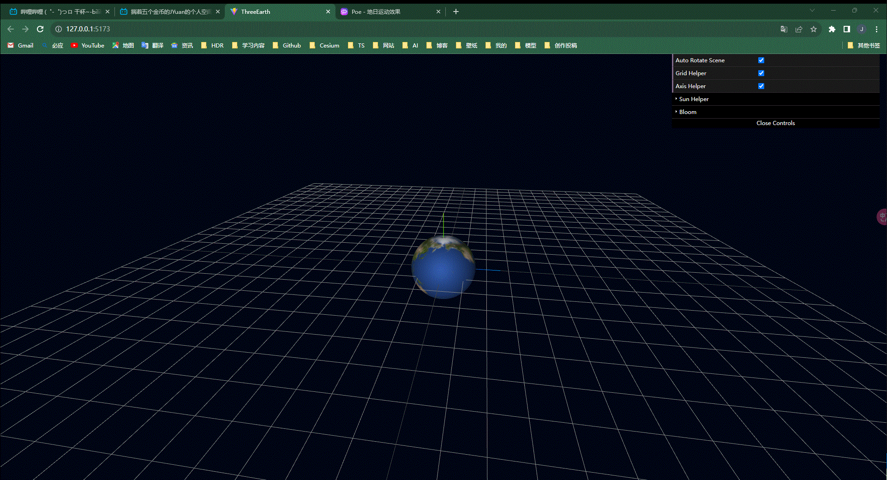Open the Extensions puzzle icon

click(x=832, y=29)
